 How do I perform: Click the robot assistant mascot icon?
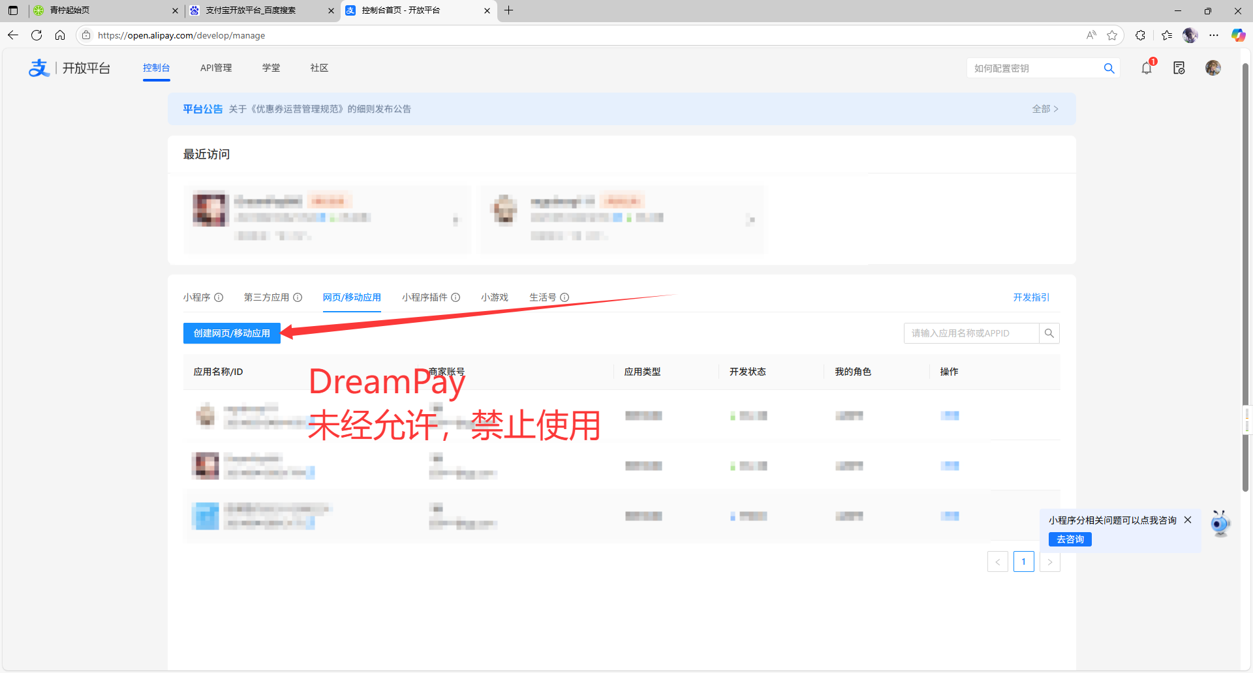(1220, 523)
